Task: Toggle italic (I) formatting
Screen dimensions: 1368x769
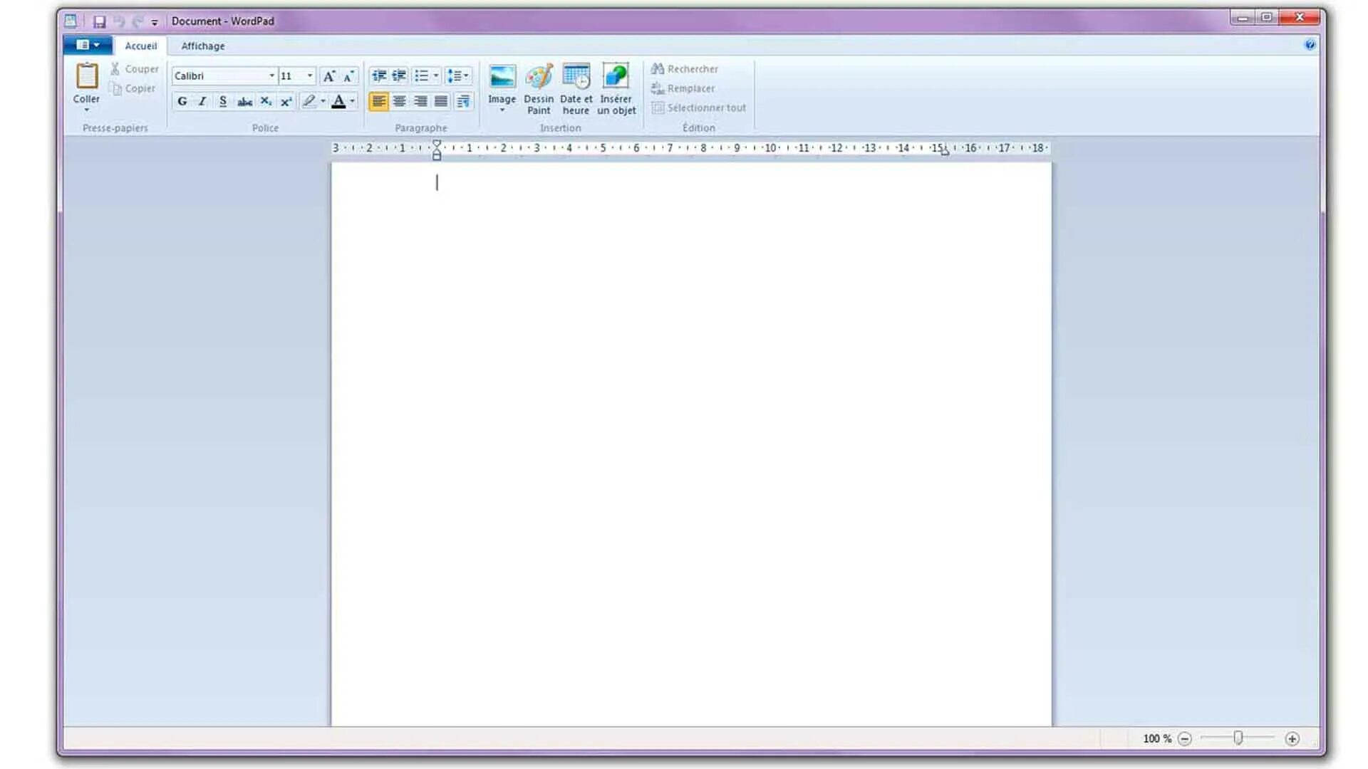Action: [x=202, y=102]
